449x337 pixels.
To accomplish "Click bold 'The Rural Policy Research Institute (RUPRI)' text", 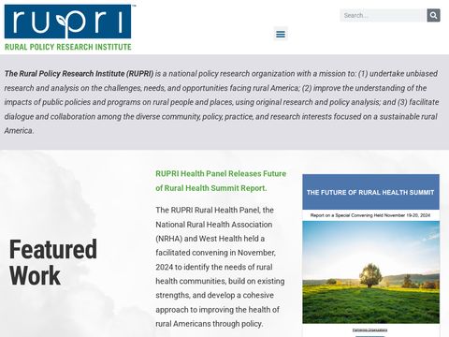I will [79, 74].
